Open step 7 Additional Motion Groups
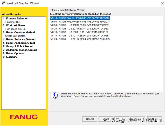The height and width of the screenshot is (126, 166). click(20, 50)
